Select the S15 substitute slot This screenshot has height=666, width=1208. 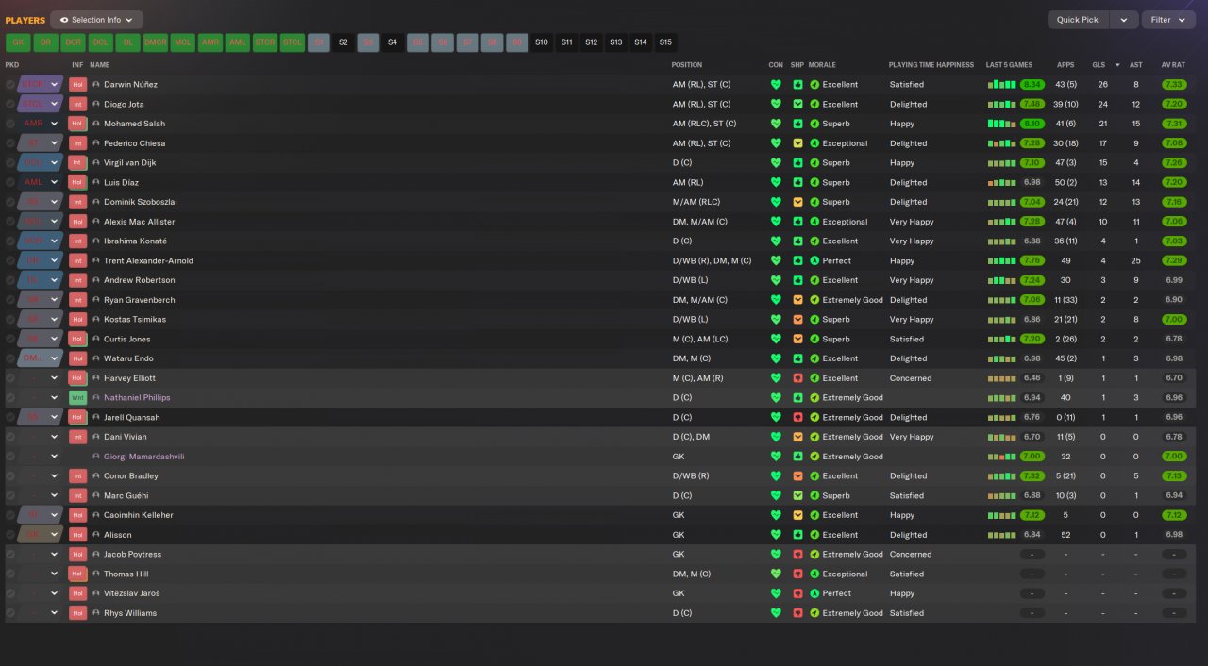665,42
